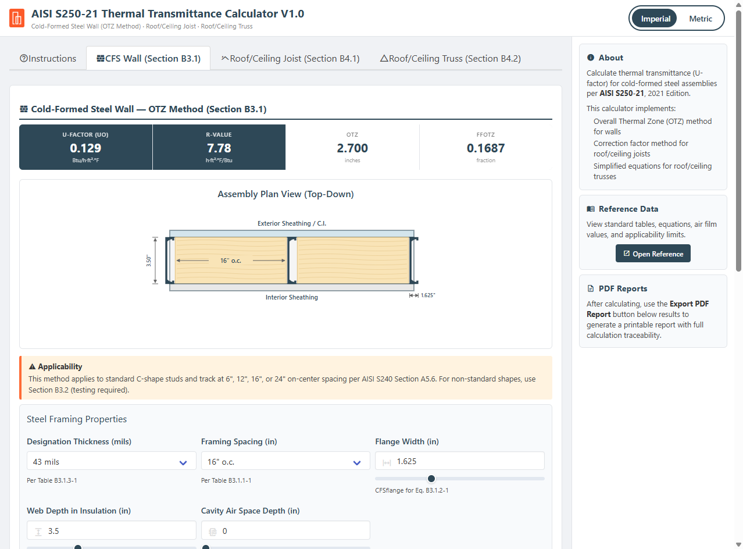Go to Roof/Ceiling Truss tab
This screenshot has height=549, width=743.
coord(450,59)
